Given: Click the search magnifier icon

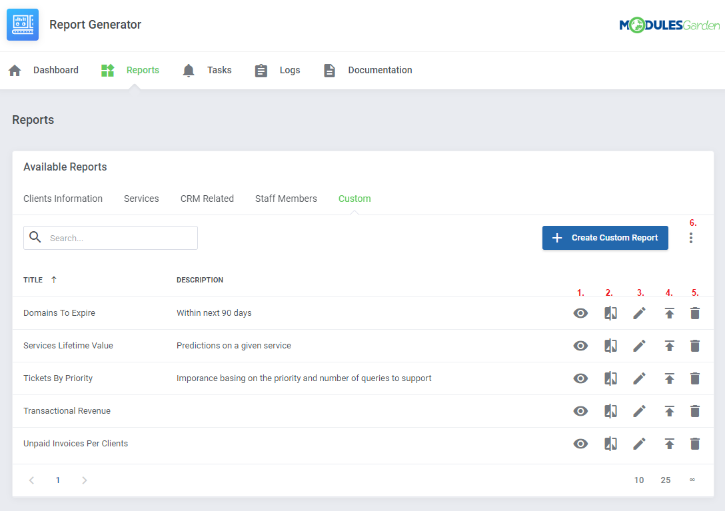Looking at the screenshot, I should click(35, 237).
